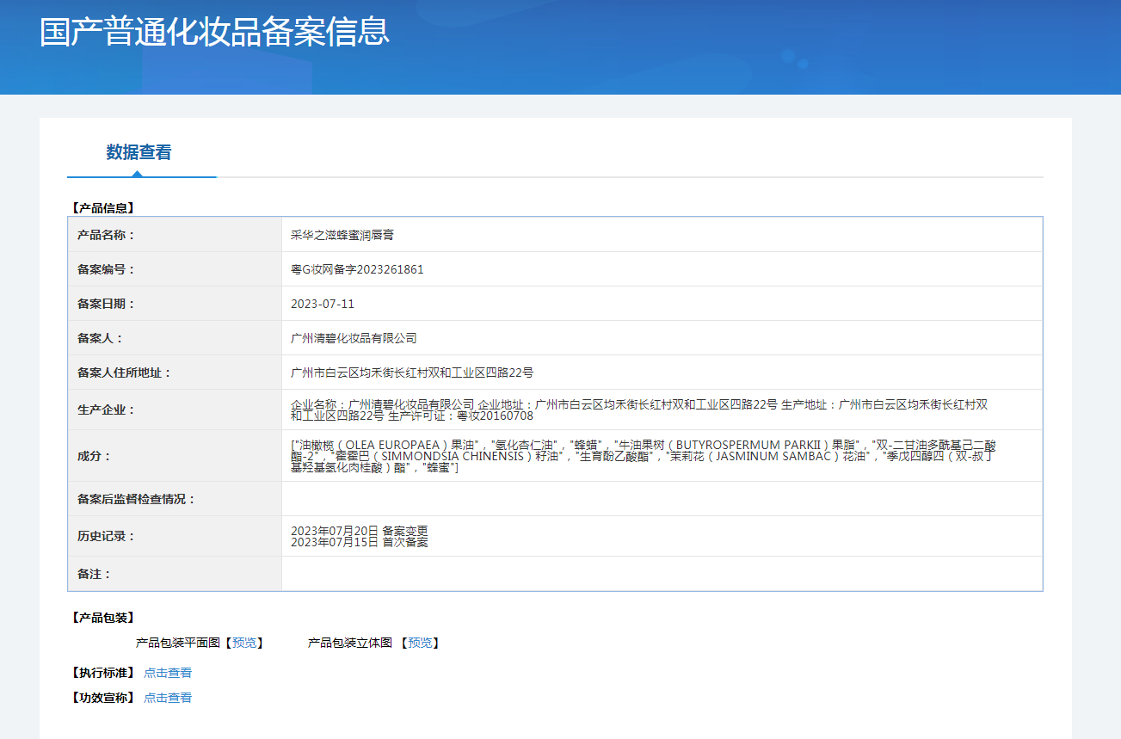Click product name value 采华之滋蜂蜜润唇膏
This screenshot has width=1121, height=739.
pyautogui.click(x=342, y=235)
